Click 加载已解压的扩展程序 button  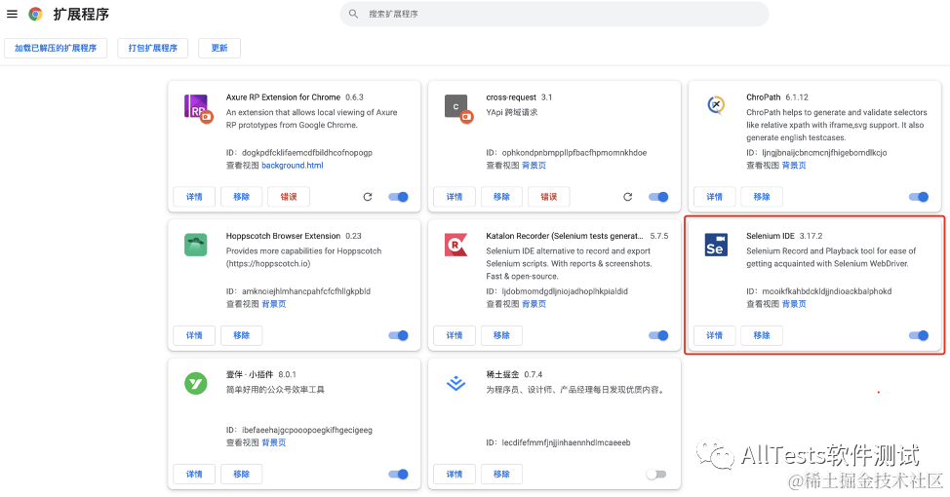(x=56, y=48)
